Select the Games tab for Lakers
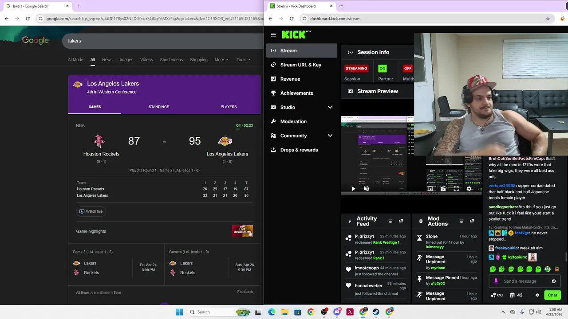The image size is (568, 319). point(95,107)
